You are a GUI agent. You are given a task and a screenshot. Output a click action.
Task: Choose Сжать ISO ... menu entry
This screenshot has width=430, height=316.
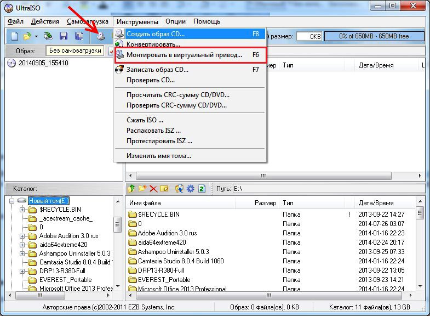coord(190,120)
